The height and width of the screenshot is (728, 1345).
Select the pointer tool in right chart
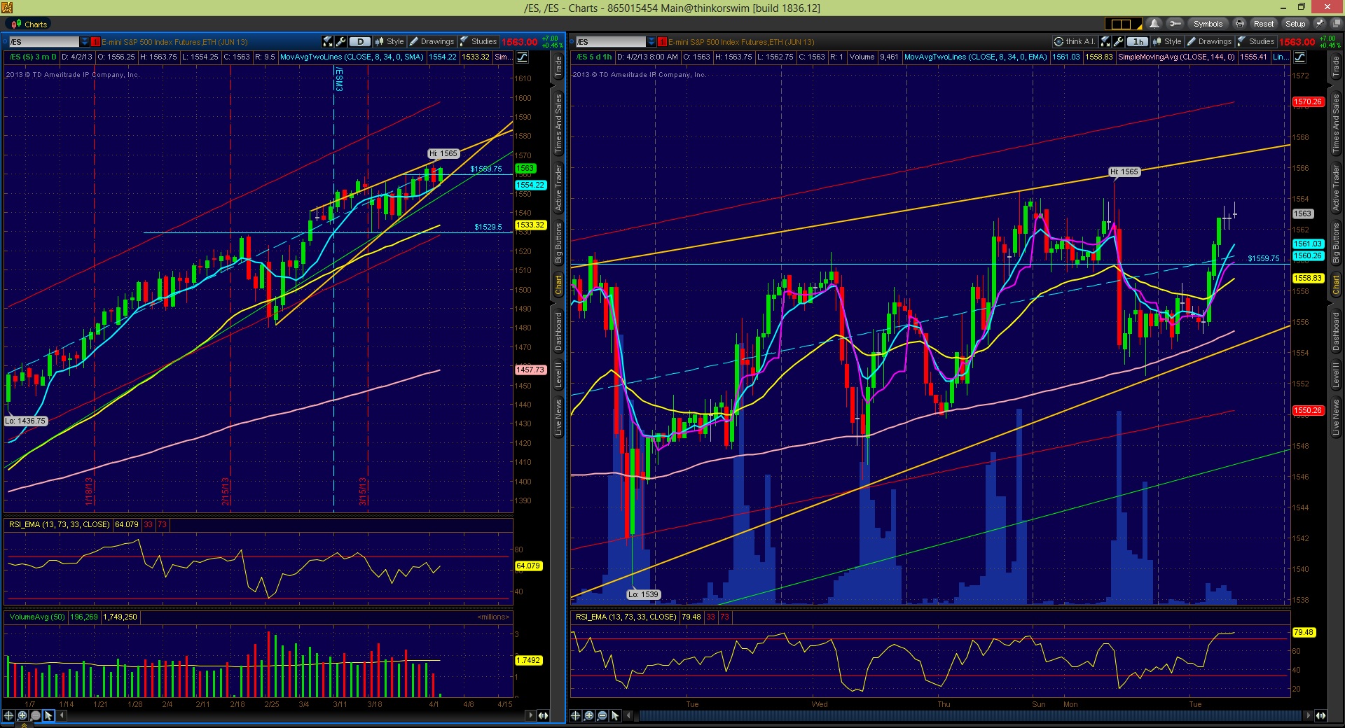[615, 715]
